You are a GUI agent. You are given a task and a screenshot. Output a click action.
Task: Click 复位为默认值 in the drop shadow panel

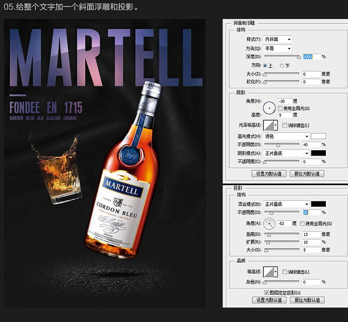pyautogui.click(x=308, y=300)
